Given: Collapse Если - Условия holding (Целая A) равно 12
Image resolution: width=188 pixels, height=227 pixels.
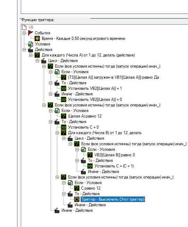Looking at the screenshot, I should (50, 111).
